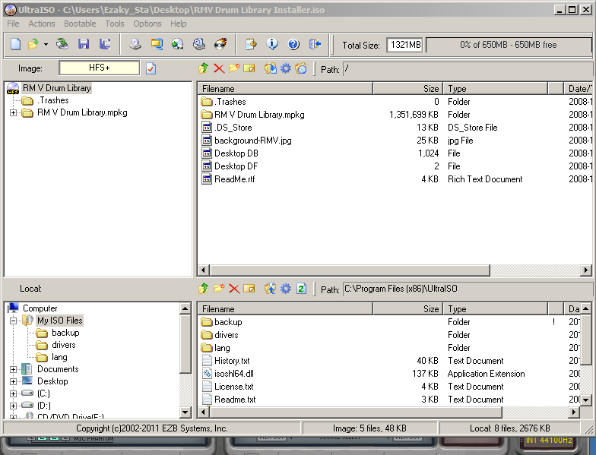The image size is (596, 455).
Task: Click the image pane gear settings icon
Action: (286, 68)
